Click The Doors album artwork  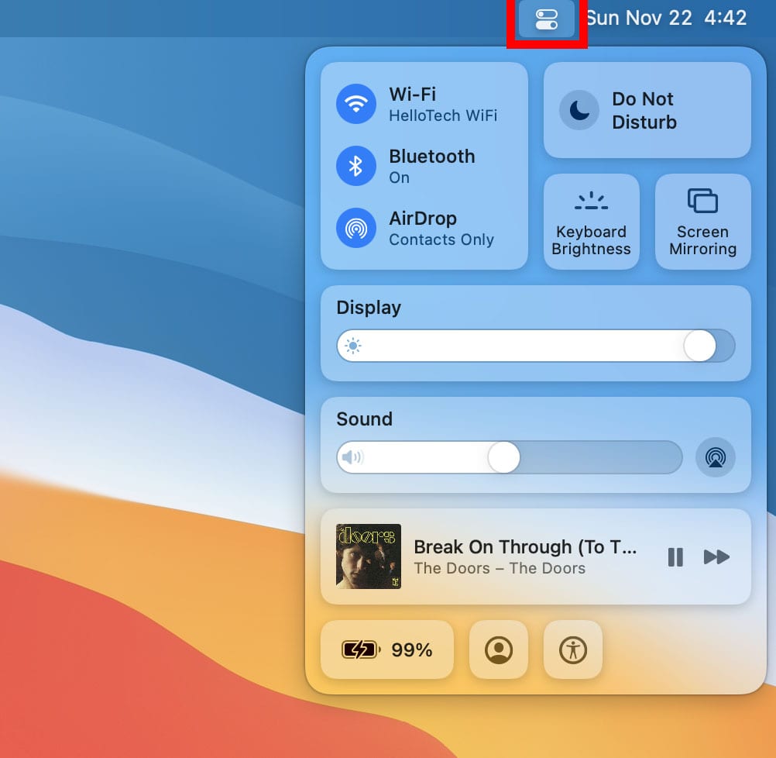coord(369,556)
